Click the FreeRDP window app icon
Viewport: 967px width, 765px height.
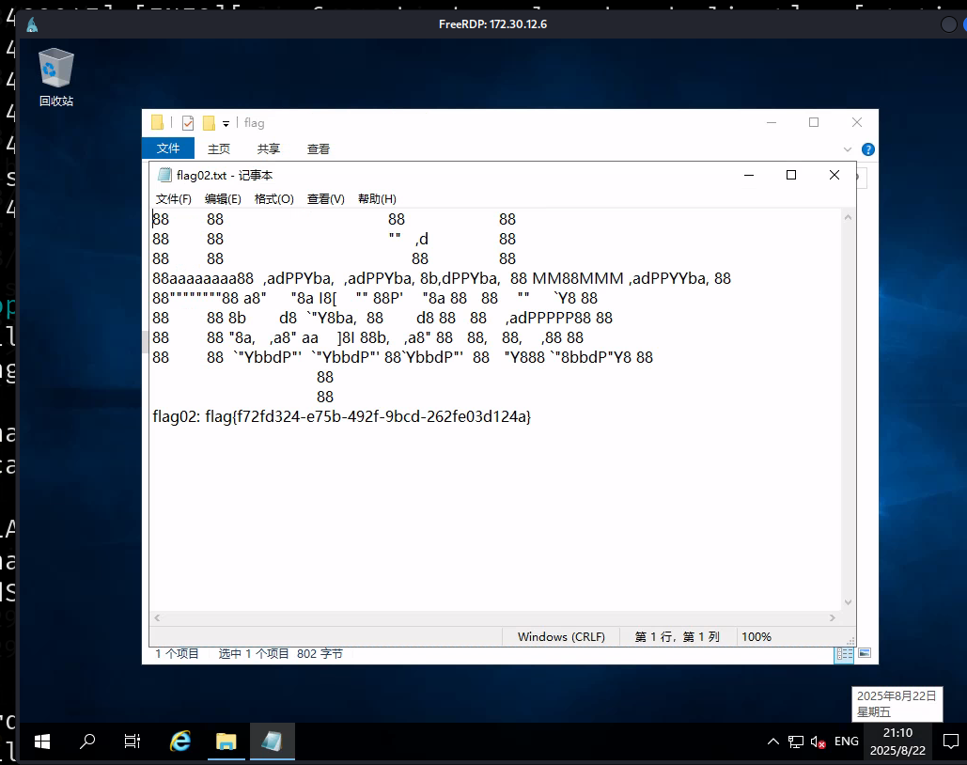32,24
